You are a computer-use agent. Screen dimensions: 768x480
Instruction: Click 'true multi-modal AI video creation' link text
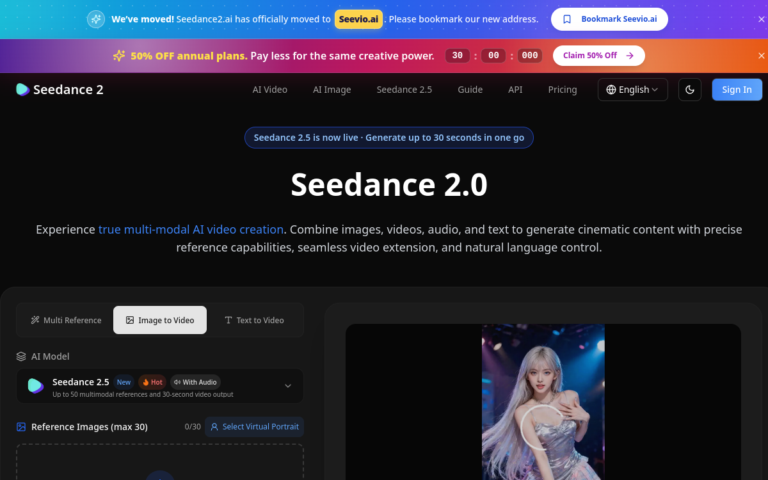(x=191, y=229)
